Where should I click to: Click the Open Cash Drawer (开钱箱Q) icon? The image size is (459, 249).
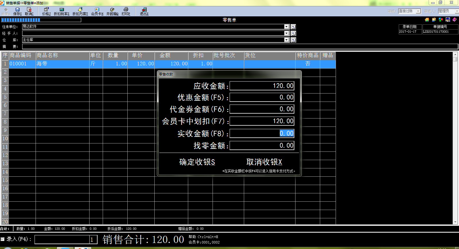pyautogui.click(x=112, y=11)
